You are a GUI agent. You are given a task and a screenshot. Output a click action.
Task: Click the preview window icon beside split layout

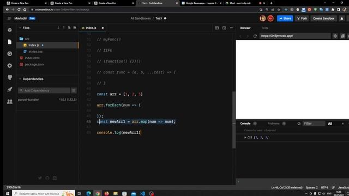click(224, 28)
